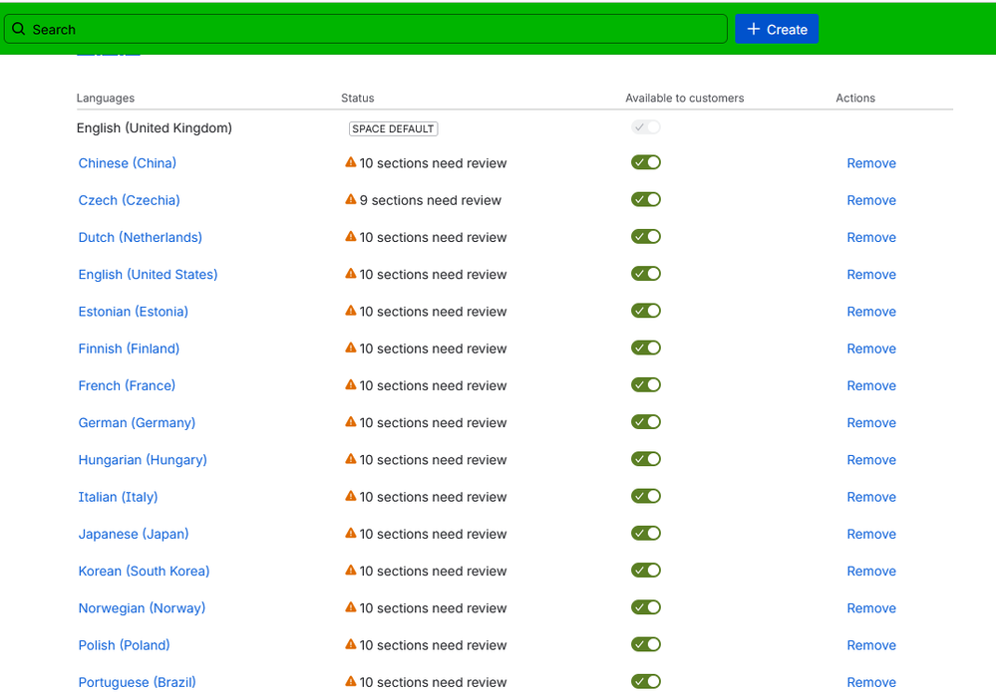Click the SPACE DEFAULT status badge
Viewport: 996px width, 697px height.
(393, 128)
